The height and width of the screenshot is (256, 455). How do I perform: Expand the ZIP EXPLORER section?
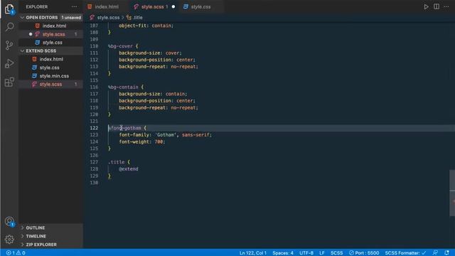coord(41,245)
